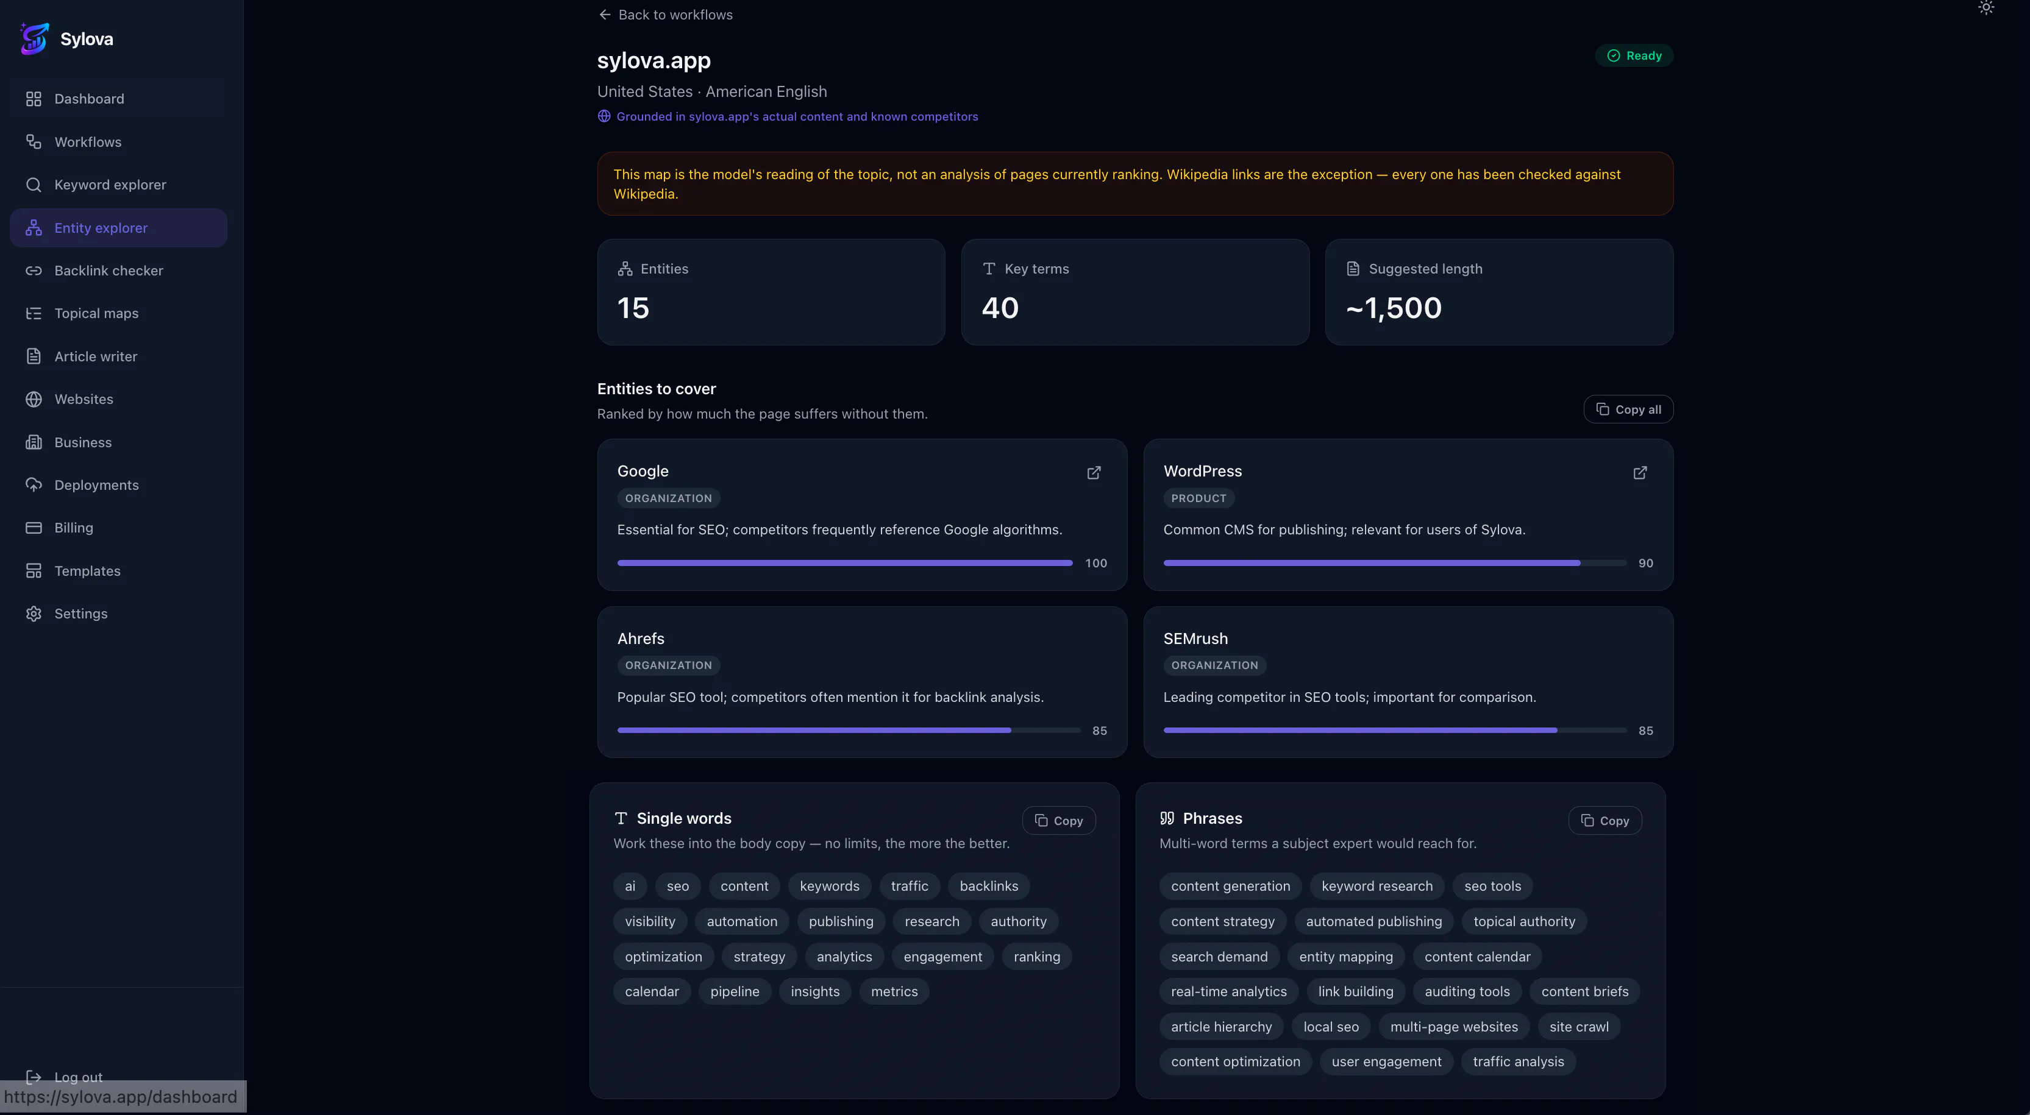Click the Business building icon in the sidebar
Screen dimensions: 2030x1115
pyautogui.click(x=33, y=442)
